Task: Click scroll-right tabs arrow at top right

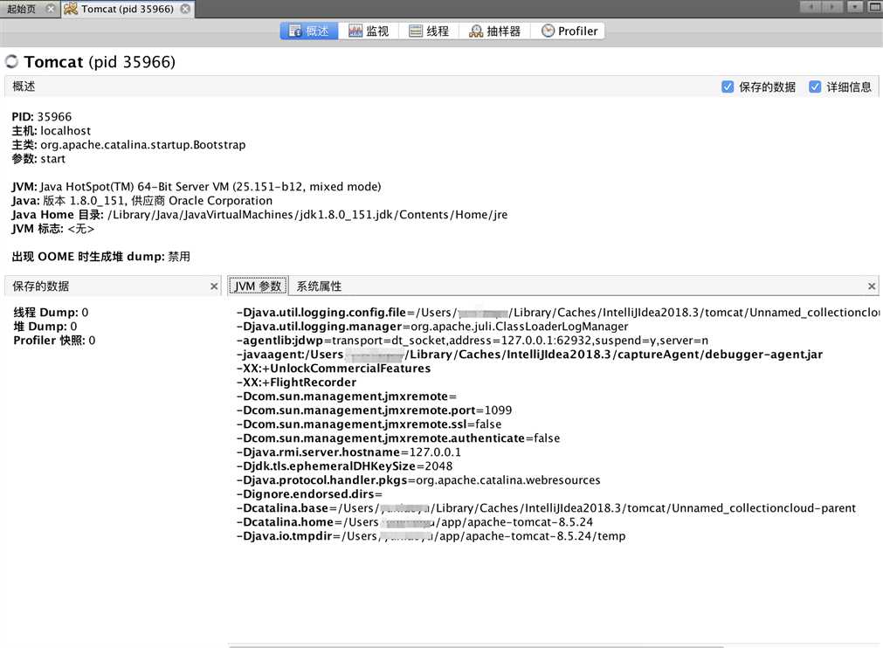Action: tap(832, 7)
